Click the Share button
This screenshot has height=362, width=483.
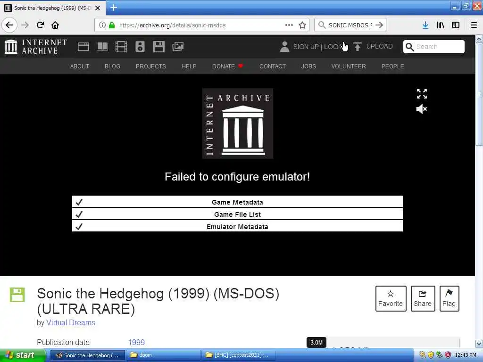pyautogui.click(x=423, y=298)
